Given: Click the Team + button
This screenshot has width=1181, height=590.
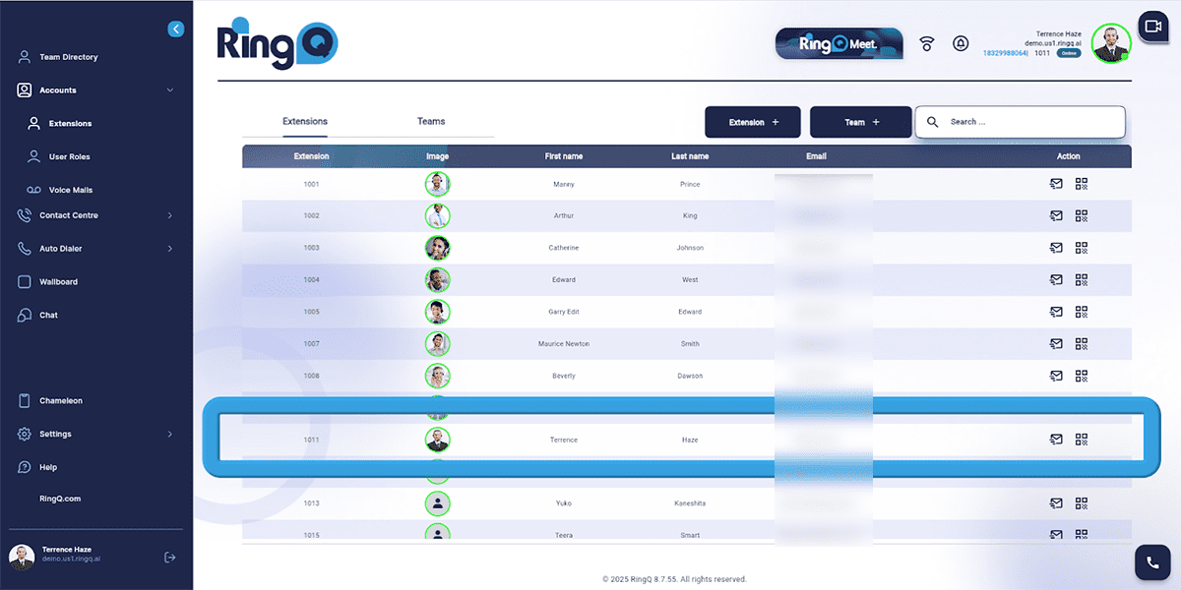Looking at the screenshot, I should [860, 122].
